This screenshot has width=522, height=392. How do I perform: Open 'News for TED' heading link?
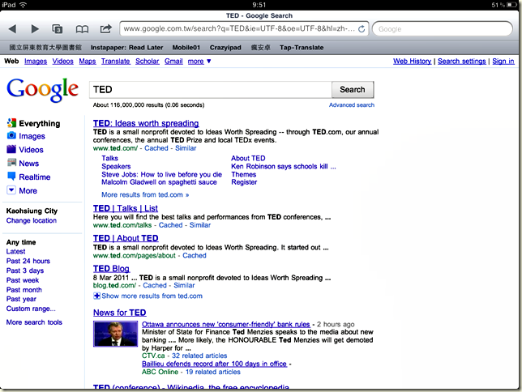click(119, 313)
